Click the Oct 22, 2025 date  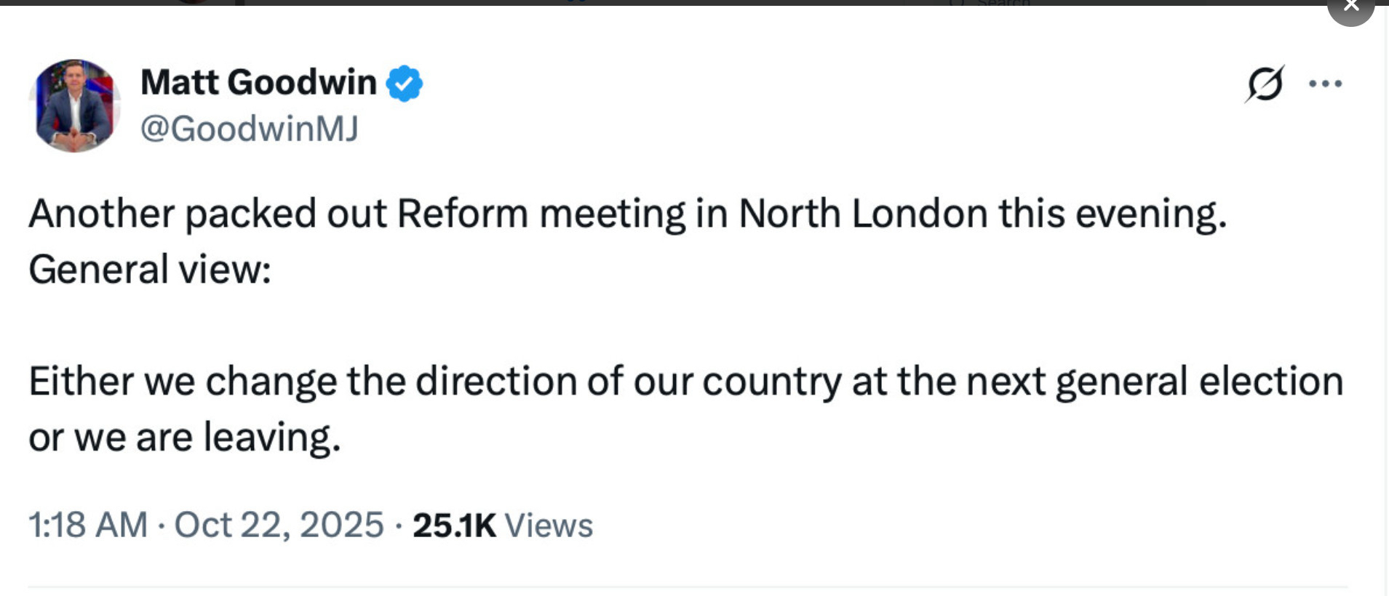pyautogui.click(x=279, y=525)
